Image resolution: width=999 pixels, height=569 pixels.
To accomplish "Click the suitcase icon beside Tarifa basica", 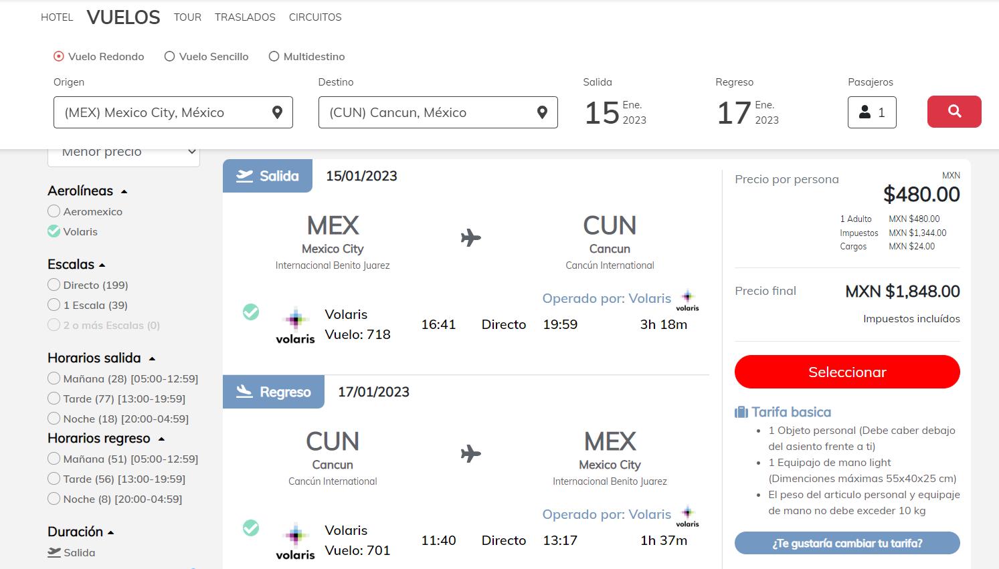I will pyautogui.click(x=741, y=412).
